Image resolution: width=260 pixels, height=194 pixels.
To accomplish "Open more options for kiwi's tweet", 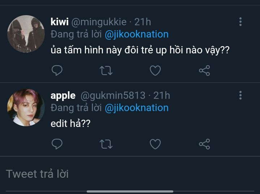I will click(240, 22).
